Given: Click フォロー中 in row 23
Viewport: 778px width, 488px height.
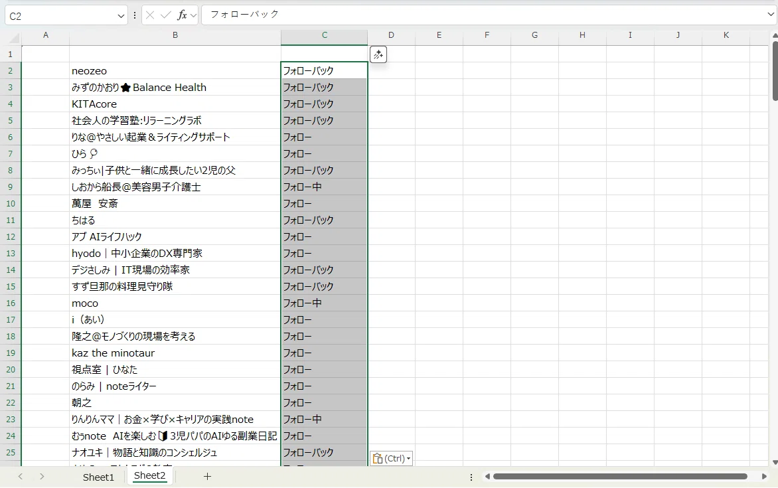Looking at the screenshot, I should (x=325, y=420).
